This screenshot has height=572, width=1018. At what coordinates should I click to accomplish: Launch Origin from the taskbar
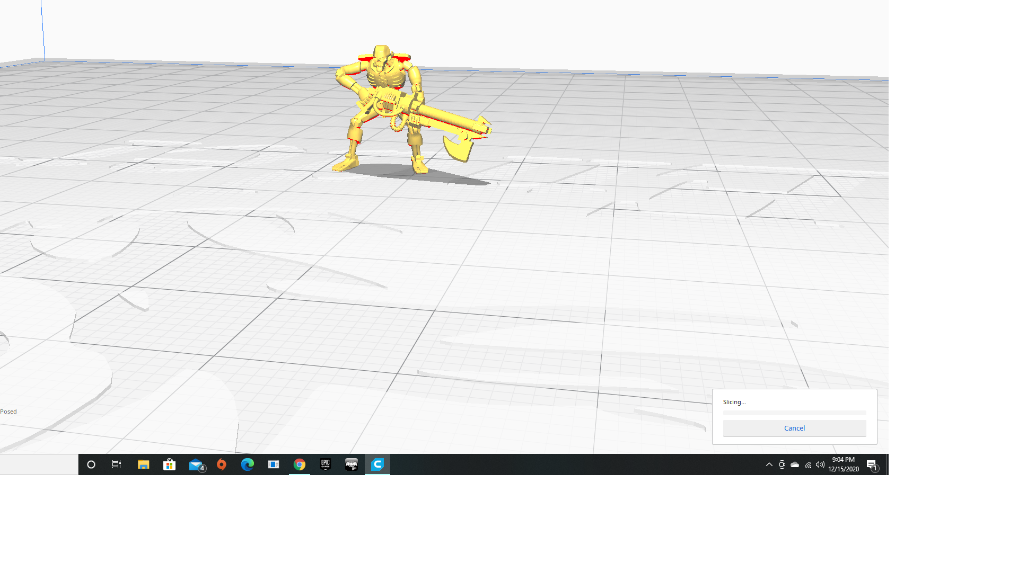(x=221, y=464)
